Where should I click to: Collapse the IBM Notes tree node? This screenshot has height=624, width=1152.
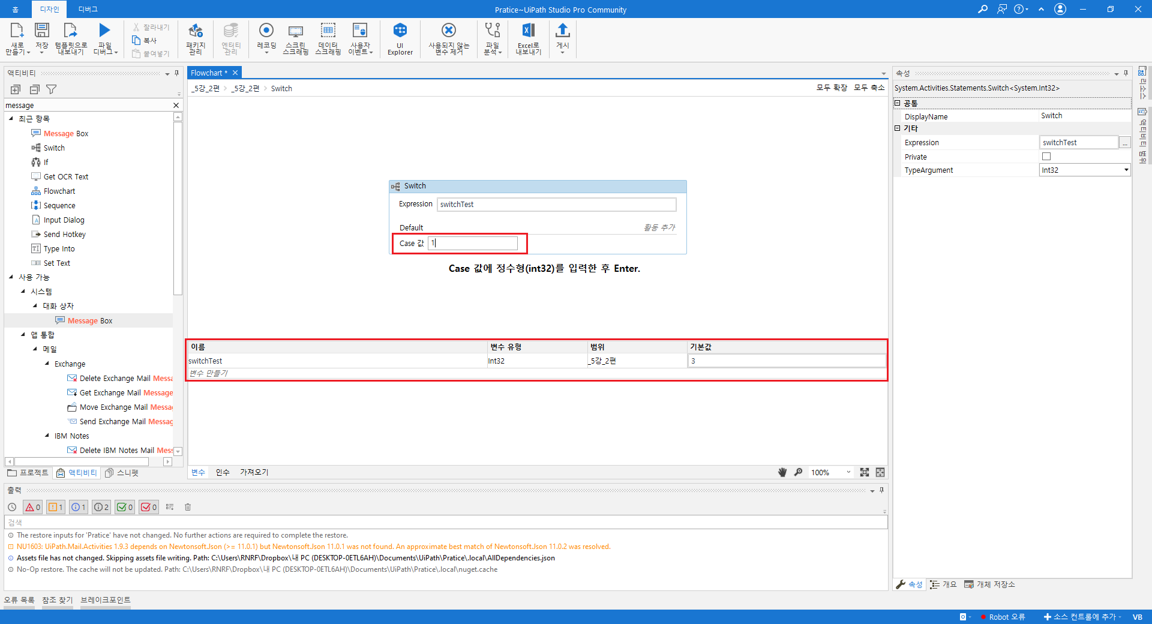[47, 436]
